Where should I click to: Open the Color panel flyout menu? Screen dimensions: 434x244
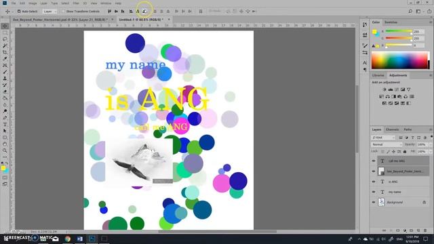click(x=431, y=22)
